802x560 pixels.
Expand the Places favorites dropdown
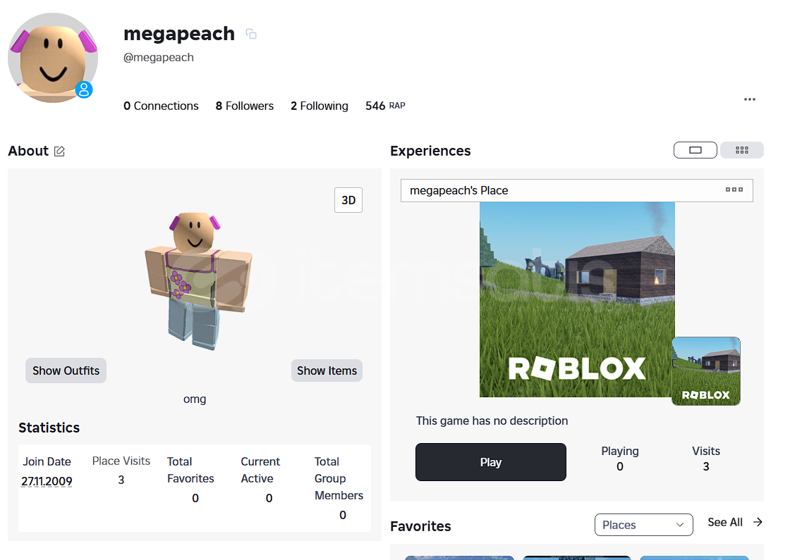[x=643, y=525]
